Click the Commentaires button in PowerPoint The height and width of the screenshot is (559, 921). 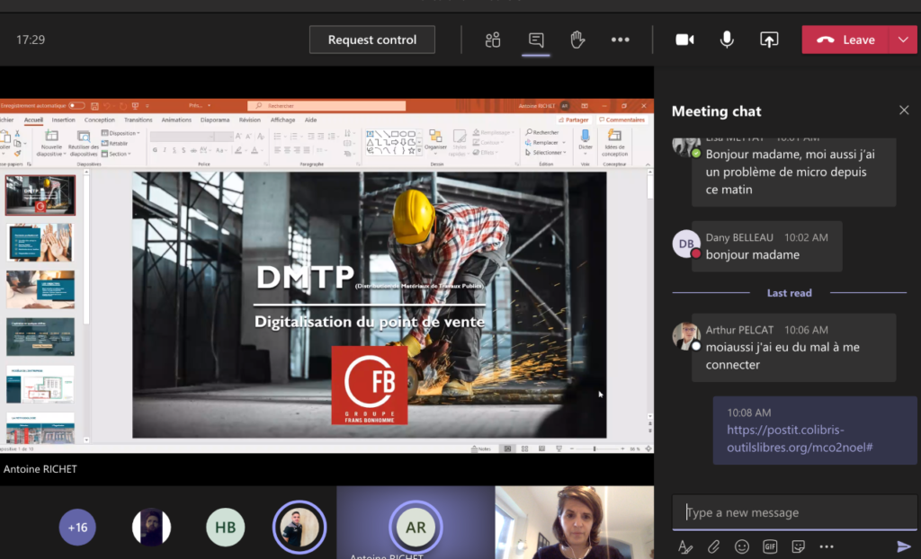(621, 120)
